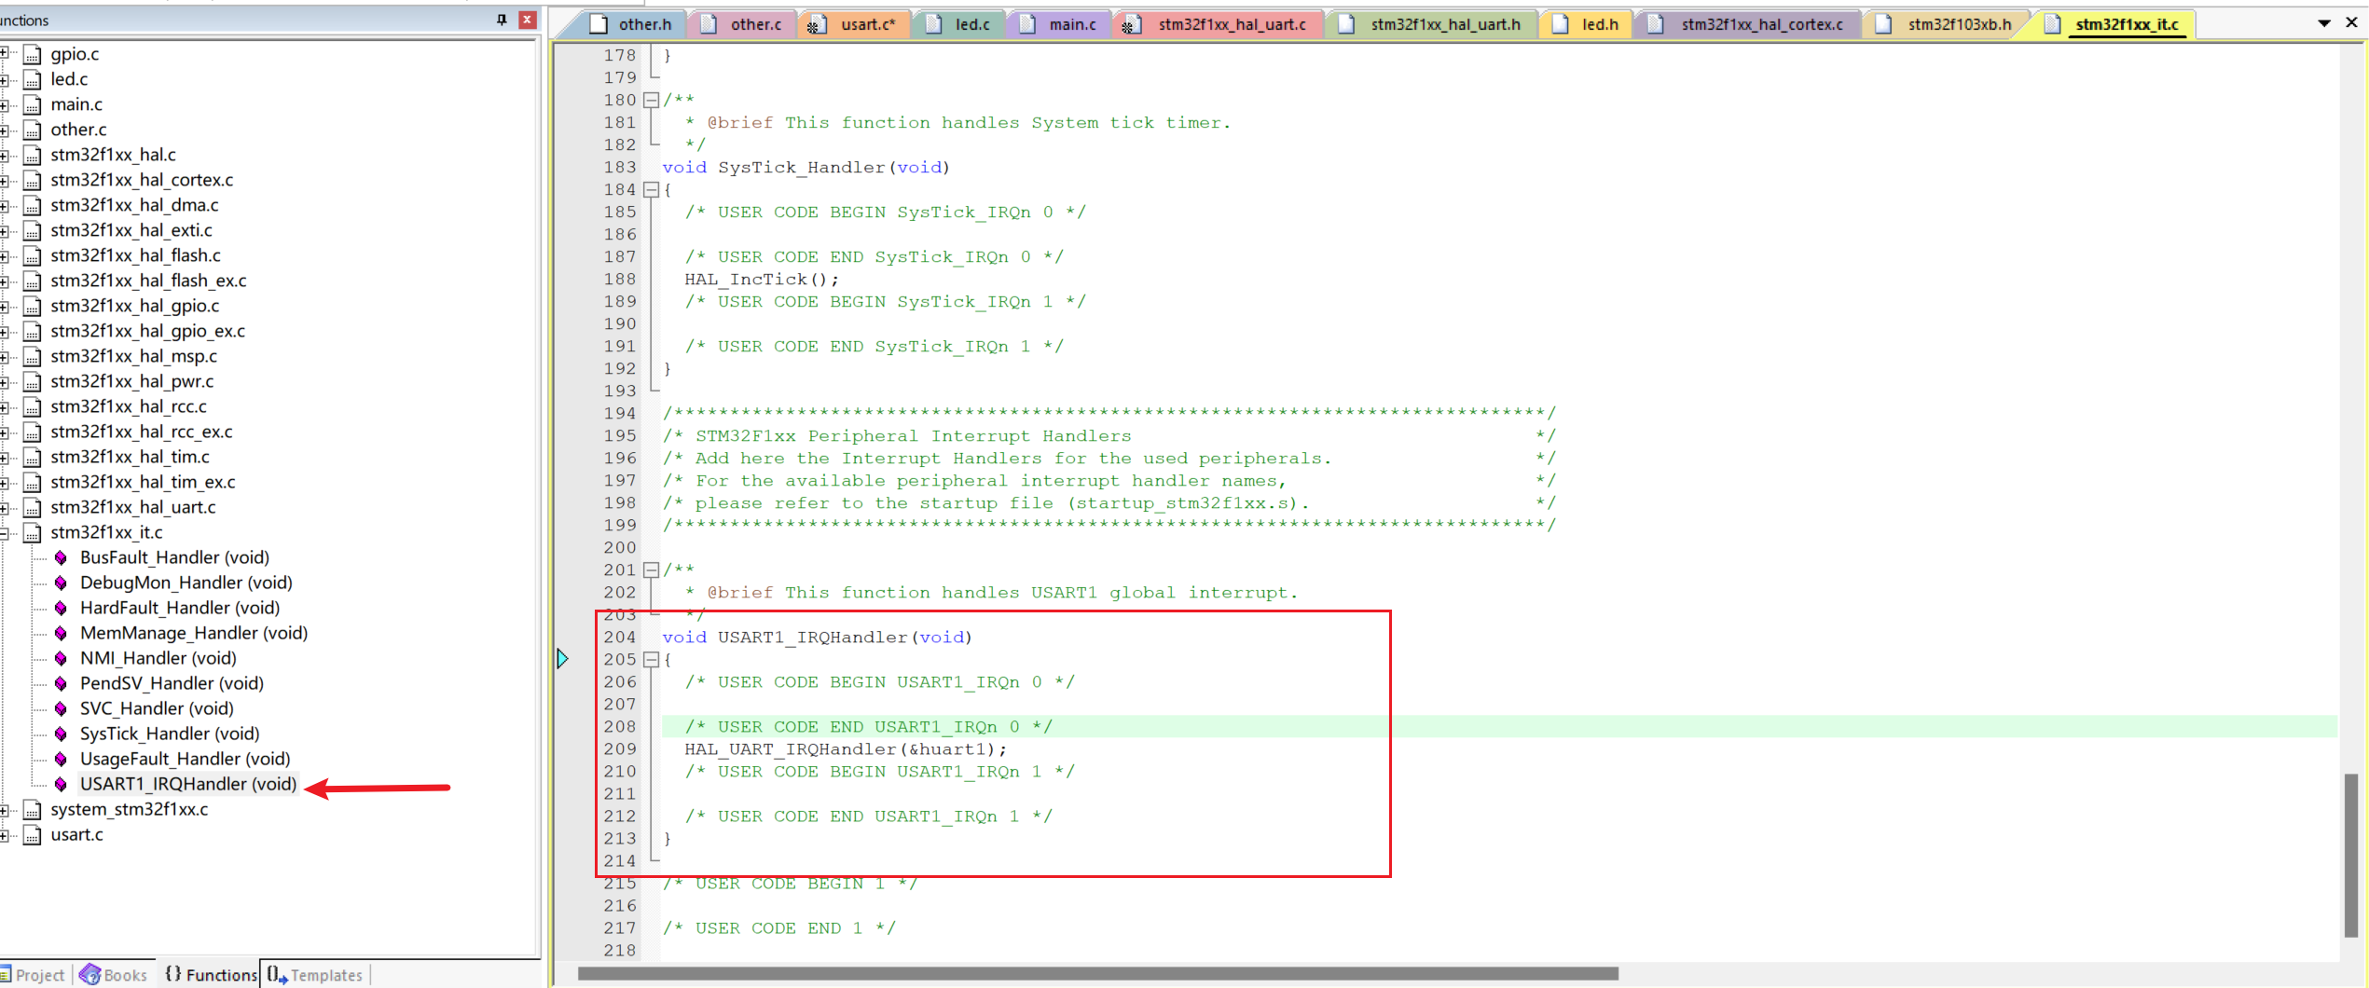
Task: Expand the other.c tree node
Action: 4,130
